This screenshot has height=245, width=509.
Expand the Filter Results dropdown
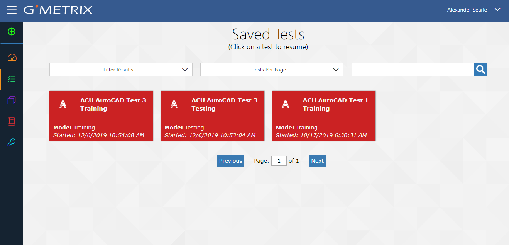121,70
